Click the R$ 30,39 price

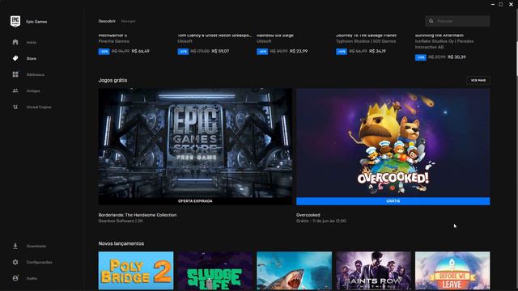pos(456,57)
